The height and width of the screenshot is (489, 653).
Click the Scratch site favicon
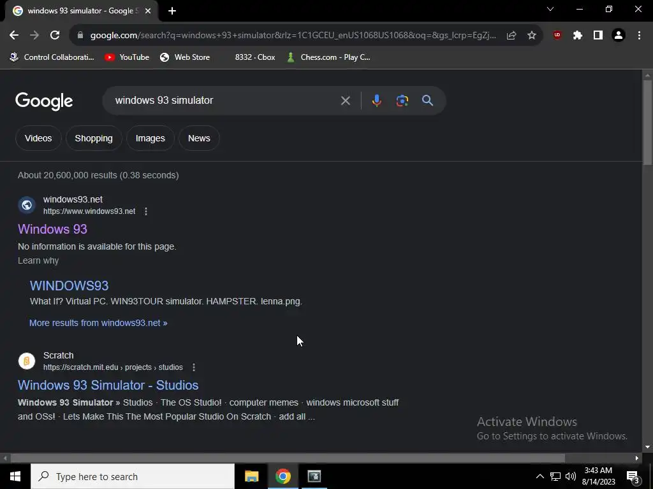(x=27, y=361)
